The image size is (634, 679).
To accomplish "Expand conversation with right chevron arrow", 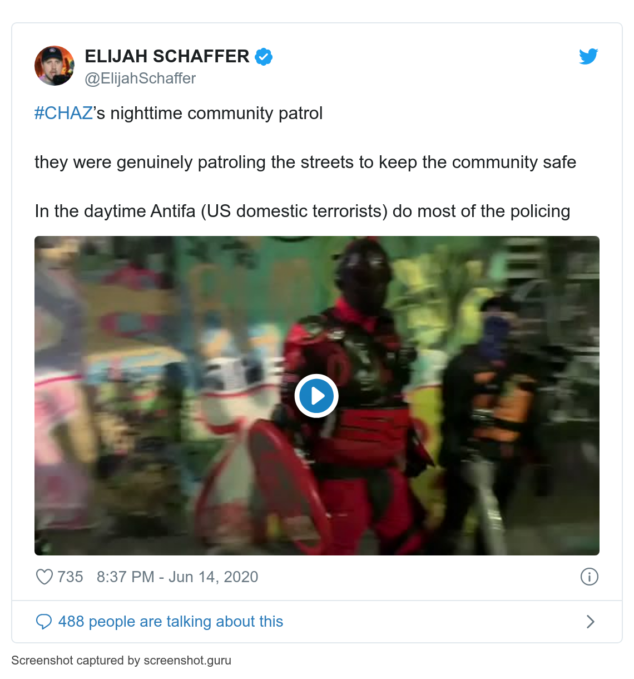I will pyautogui.click(x=591, y=622).
